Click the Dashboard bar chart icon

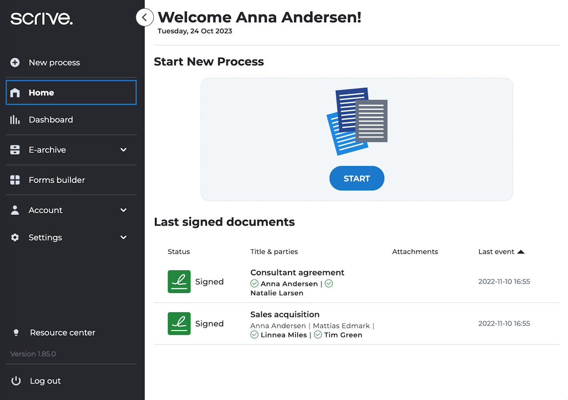click(15, 120)
